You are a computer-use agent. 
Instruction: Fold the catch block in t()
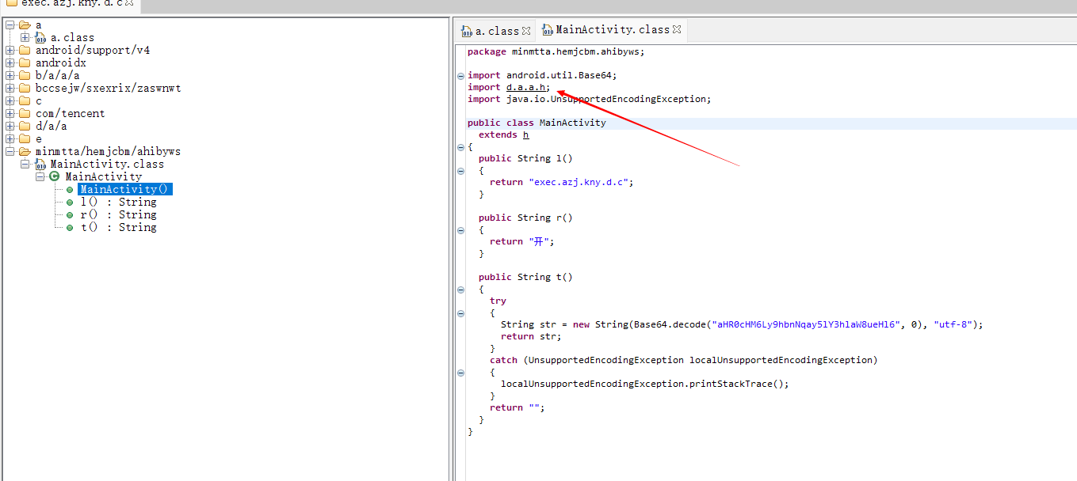pos(460,373)
